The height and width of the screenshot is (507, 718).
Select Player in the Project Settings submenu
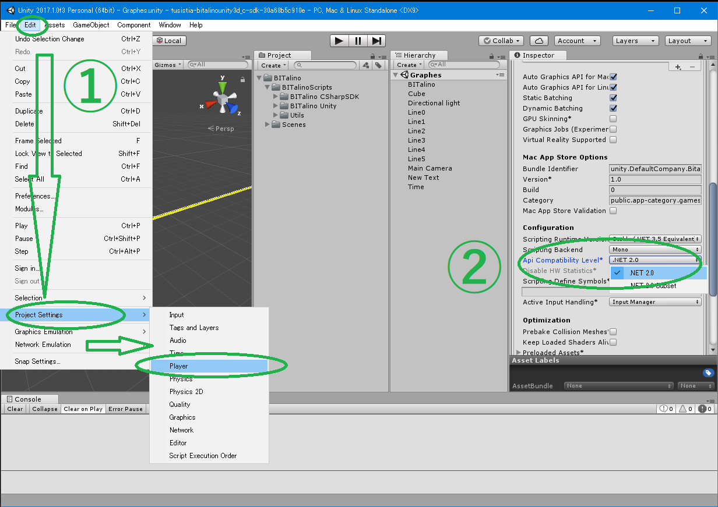point(209,366)
